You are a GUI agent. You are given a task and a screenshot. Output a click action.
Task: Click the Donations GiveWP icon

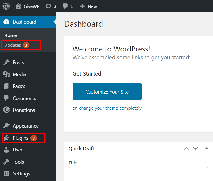(6, 110)
